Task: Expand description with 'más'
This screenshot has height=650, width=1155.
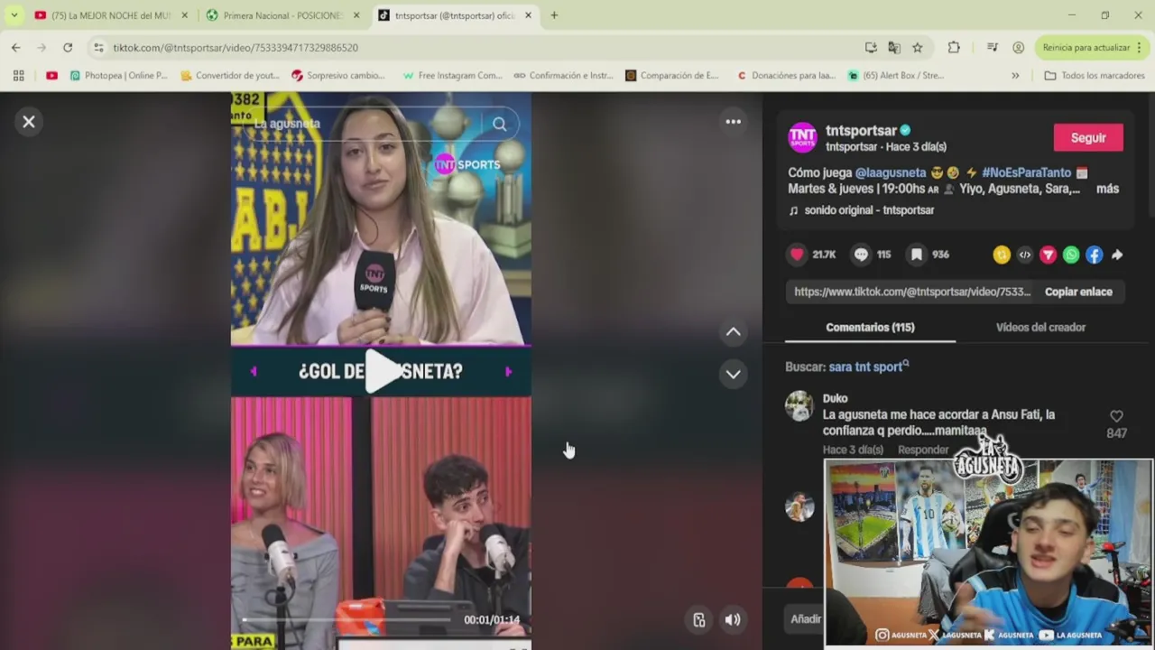Action: 1107,189
